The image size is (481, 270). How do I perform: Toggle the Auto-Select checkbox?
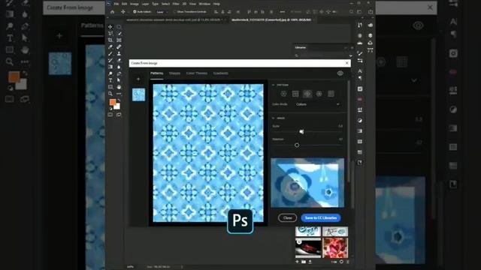click(135, 12)
